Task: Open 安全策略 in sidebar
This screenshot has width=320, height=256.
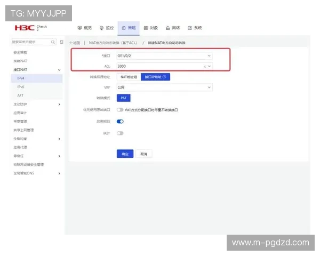Action: pyautogui.click(x=20, y=52)
